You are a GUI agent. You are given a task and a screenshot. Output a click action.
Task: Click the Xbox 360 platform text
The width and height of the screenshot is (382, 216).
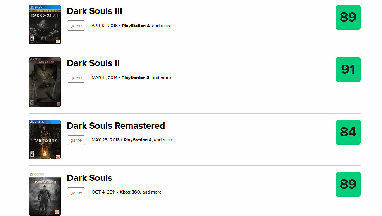(x=130, y=192)
